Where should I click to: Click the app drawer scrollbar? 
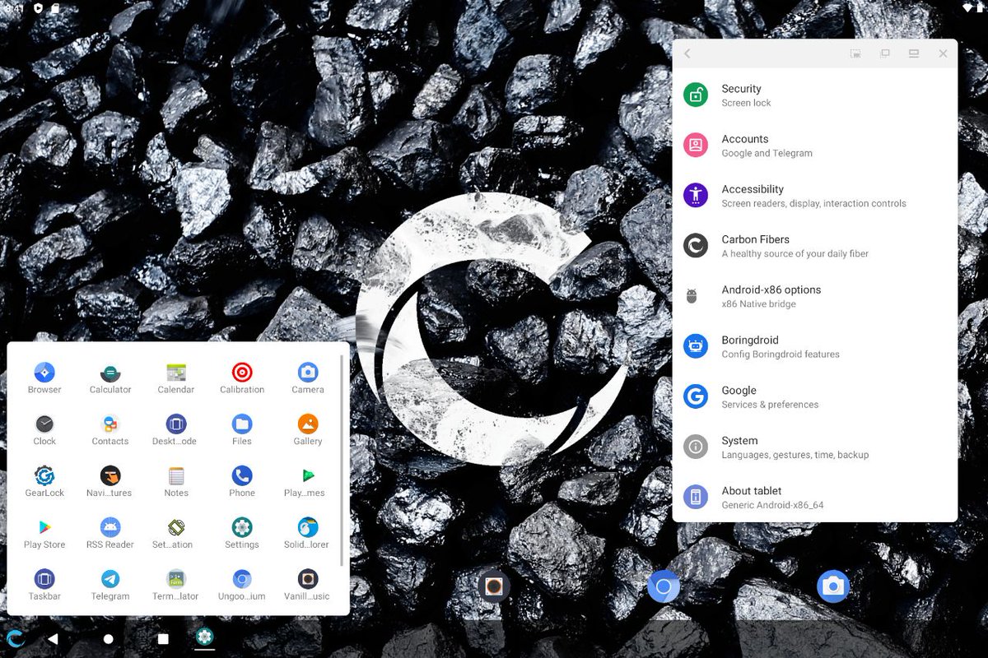click(342, 461)
